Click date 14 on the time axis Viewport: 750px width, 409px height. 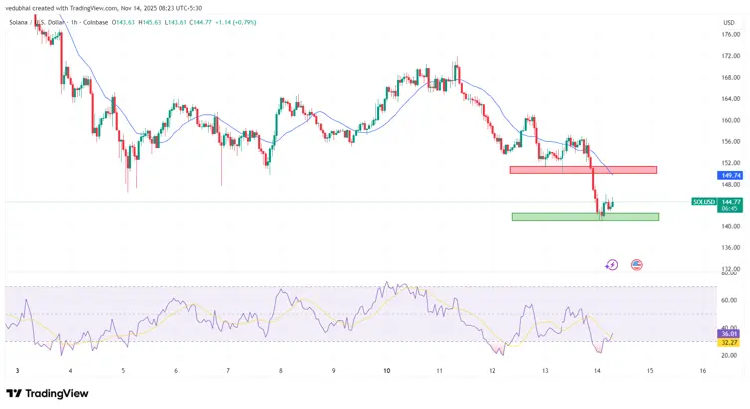[x=596, y=370]
